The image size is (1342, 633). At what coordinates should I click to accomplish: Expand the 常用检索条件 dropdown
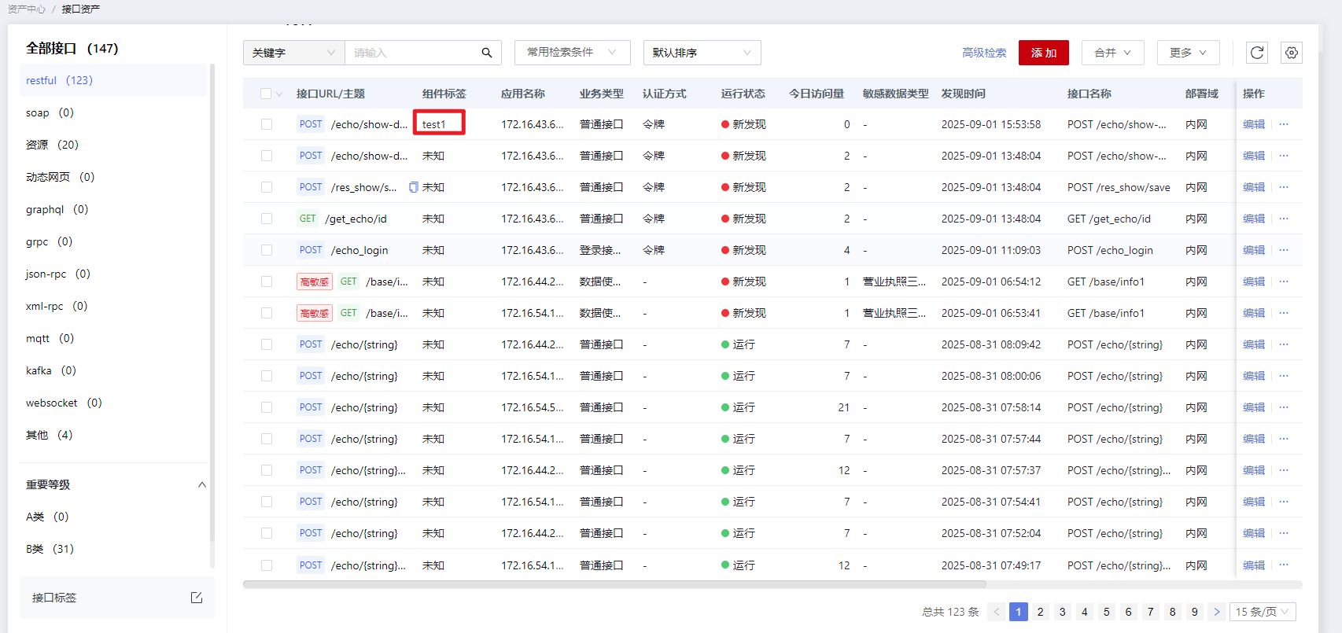click(x=572, y=53)
